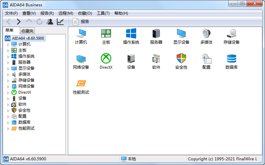
Task: Open the 操作系统 Windows icon in main pane
Action: pyautogui.click(x=131, y=36)
